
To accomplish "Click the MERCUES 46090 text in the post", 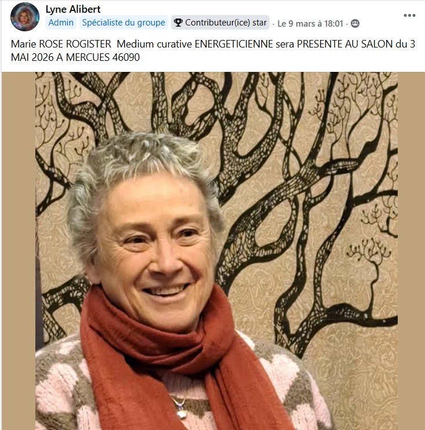I will (x=103, y=57).
